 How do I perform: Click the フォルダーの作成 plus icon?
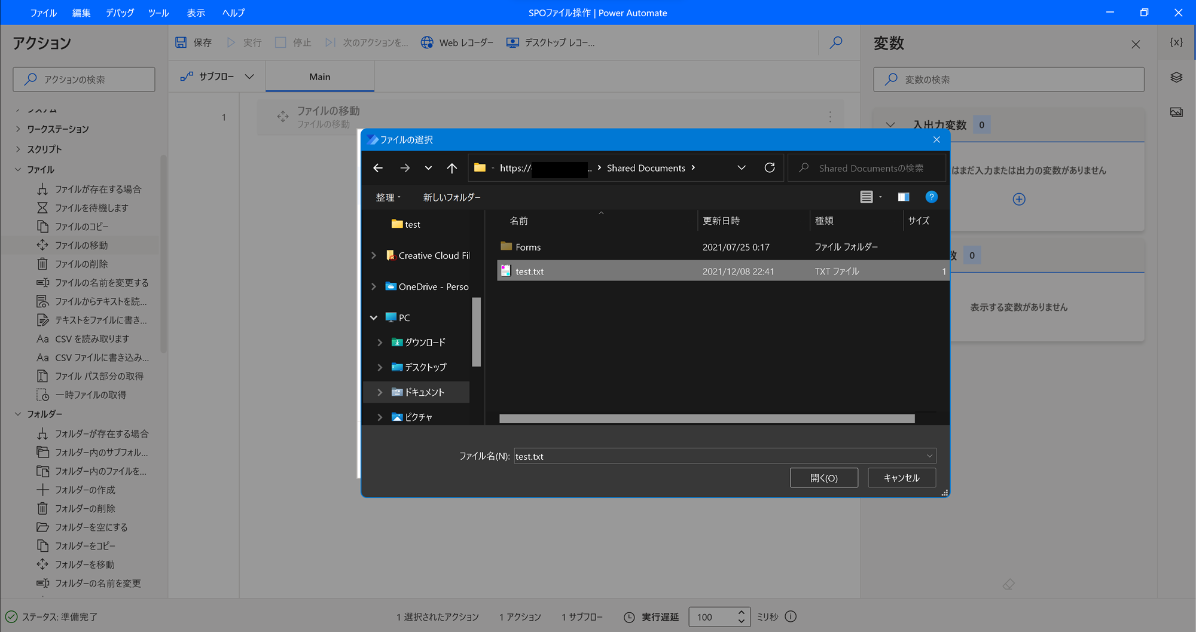coord(42,490)
